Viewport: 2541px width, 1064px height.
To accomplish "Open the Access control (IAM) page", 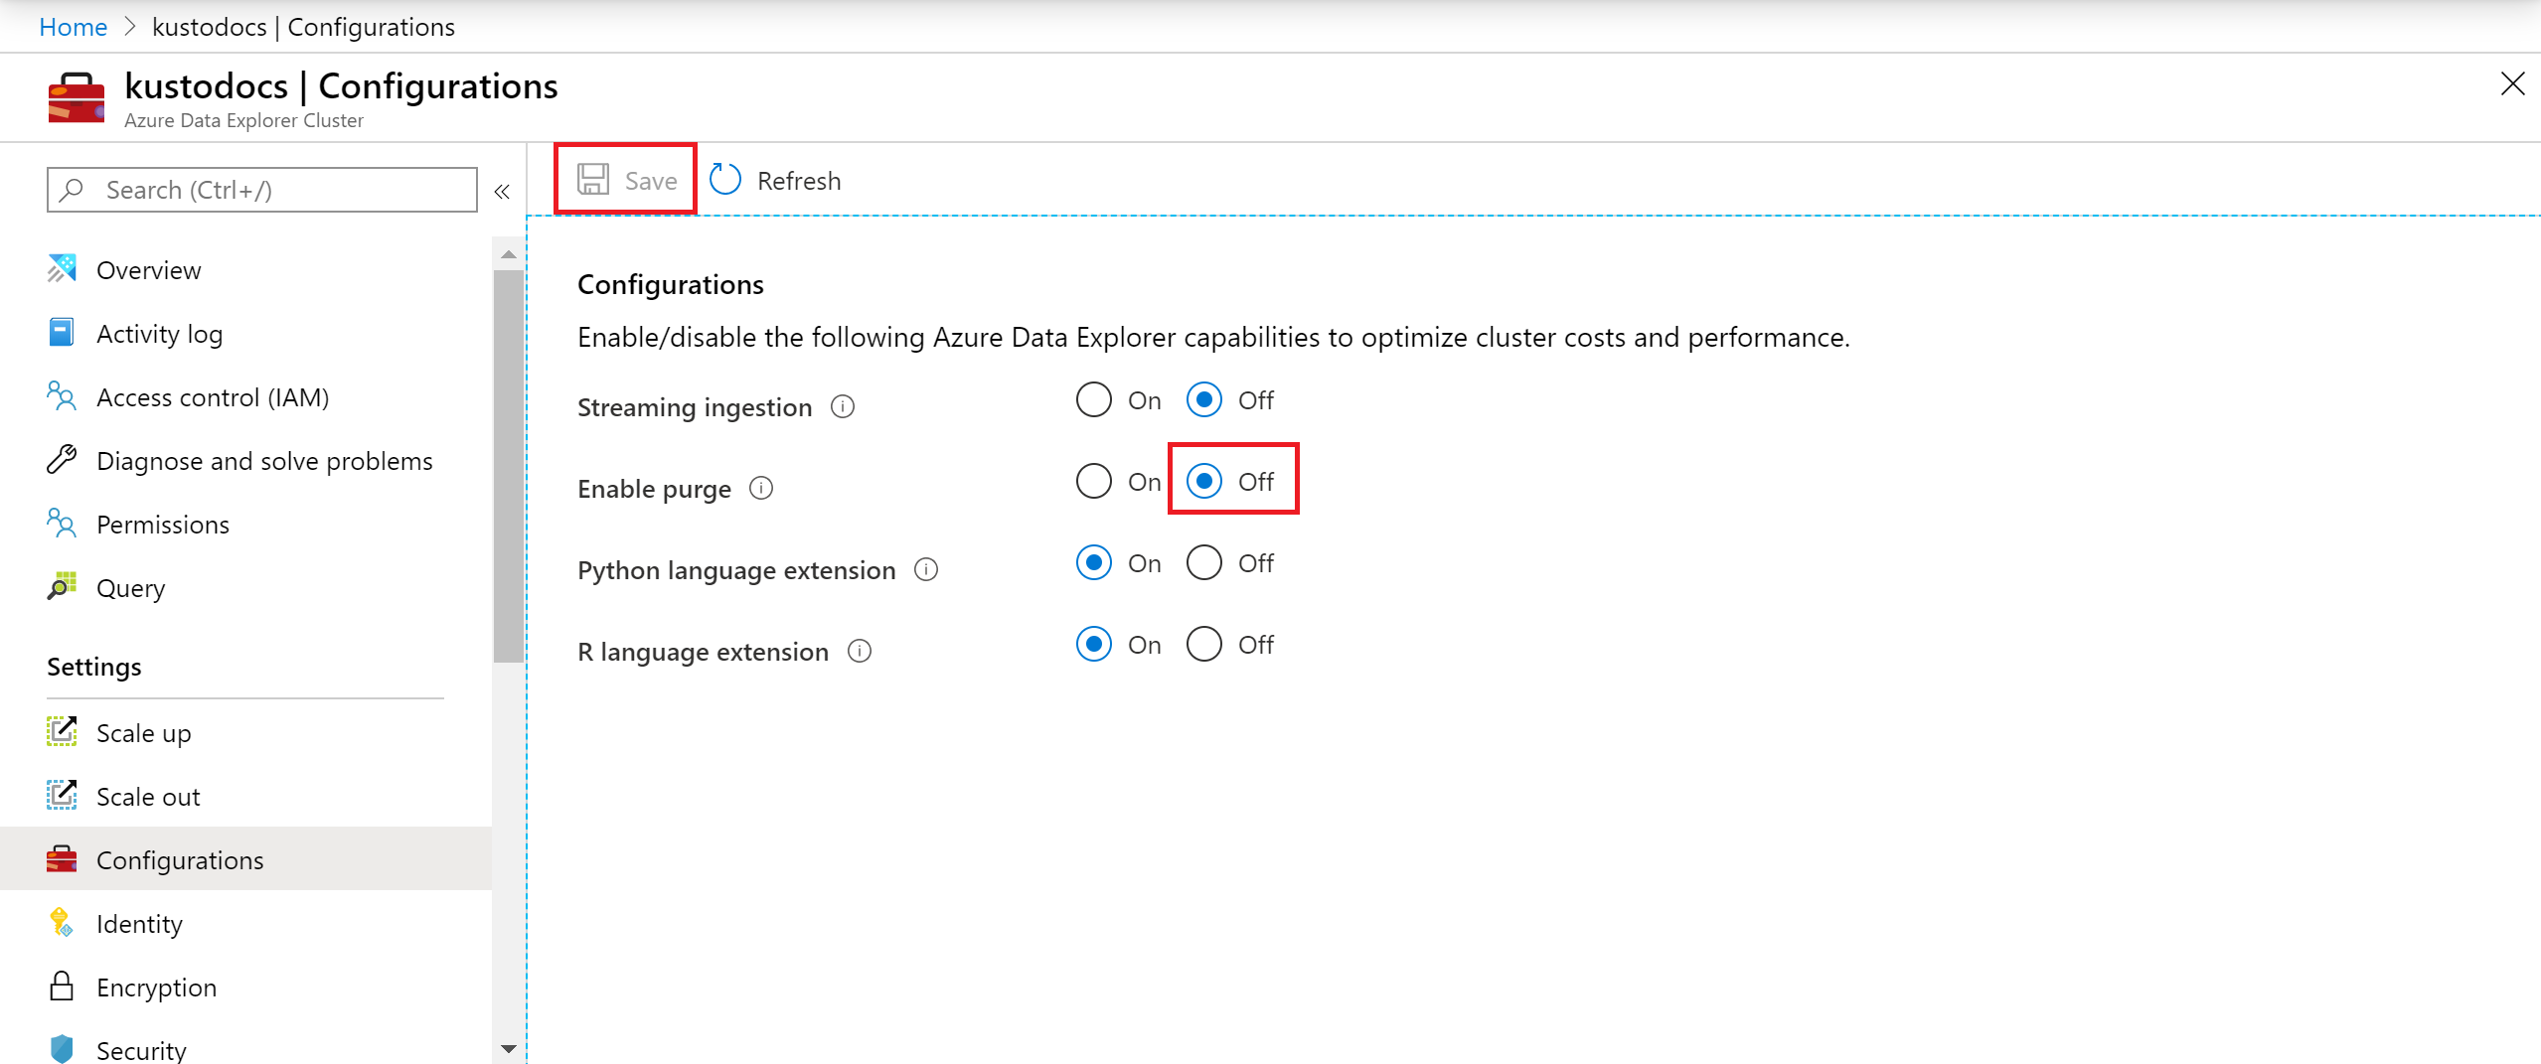I will pos(212,397).
